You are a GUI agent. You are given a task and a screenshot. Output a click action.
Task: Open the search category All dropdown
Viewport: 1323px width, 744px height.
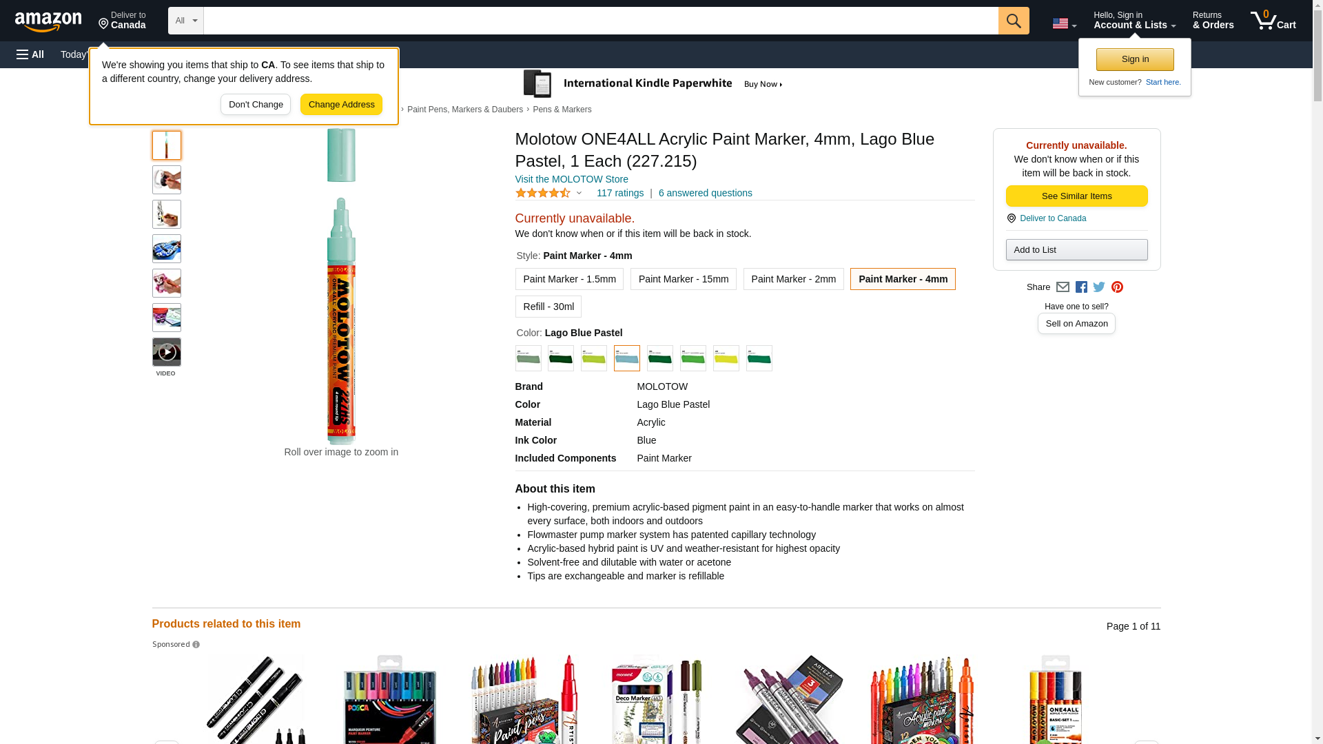[185, 21]
